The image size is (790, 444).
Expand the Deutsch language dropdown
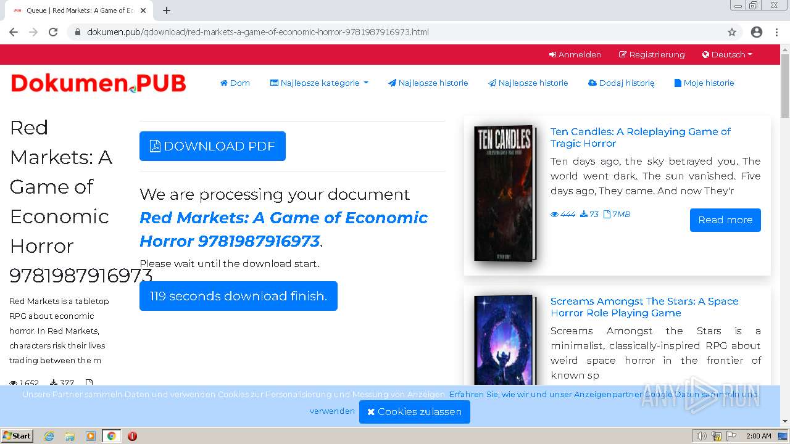[727, 54]
